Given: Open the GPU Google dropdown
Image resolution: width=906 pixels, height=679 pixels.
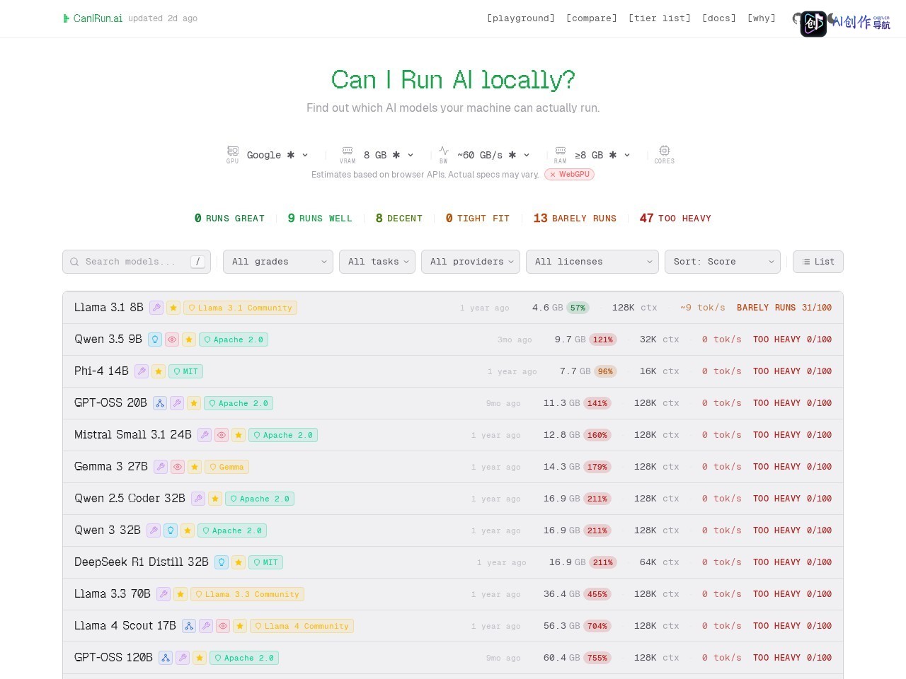Looking at the screenshot, I should click(x=277, y=155).
